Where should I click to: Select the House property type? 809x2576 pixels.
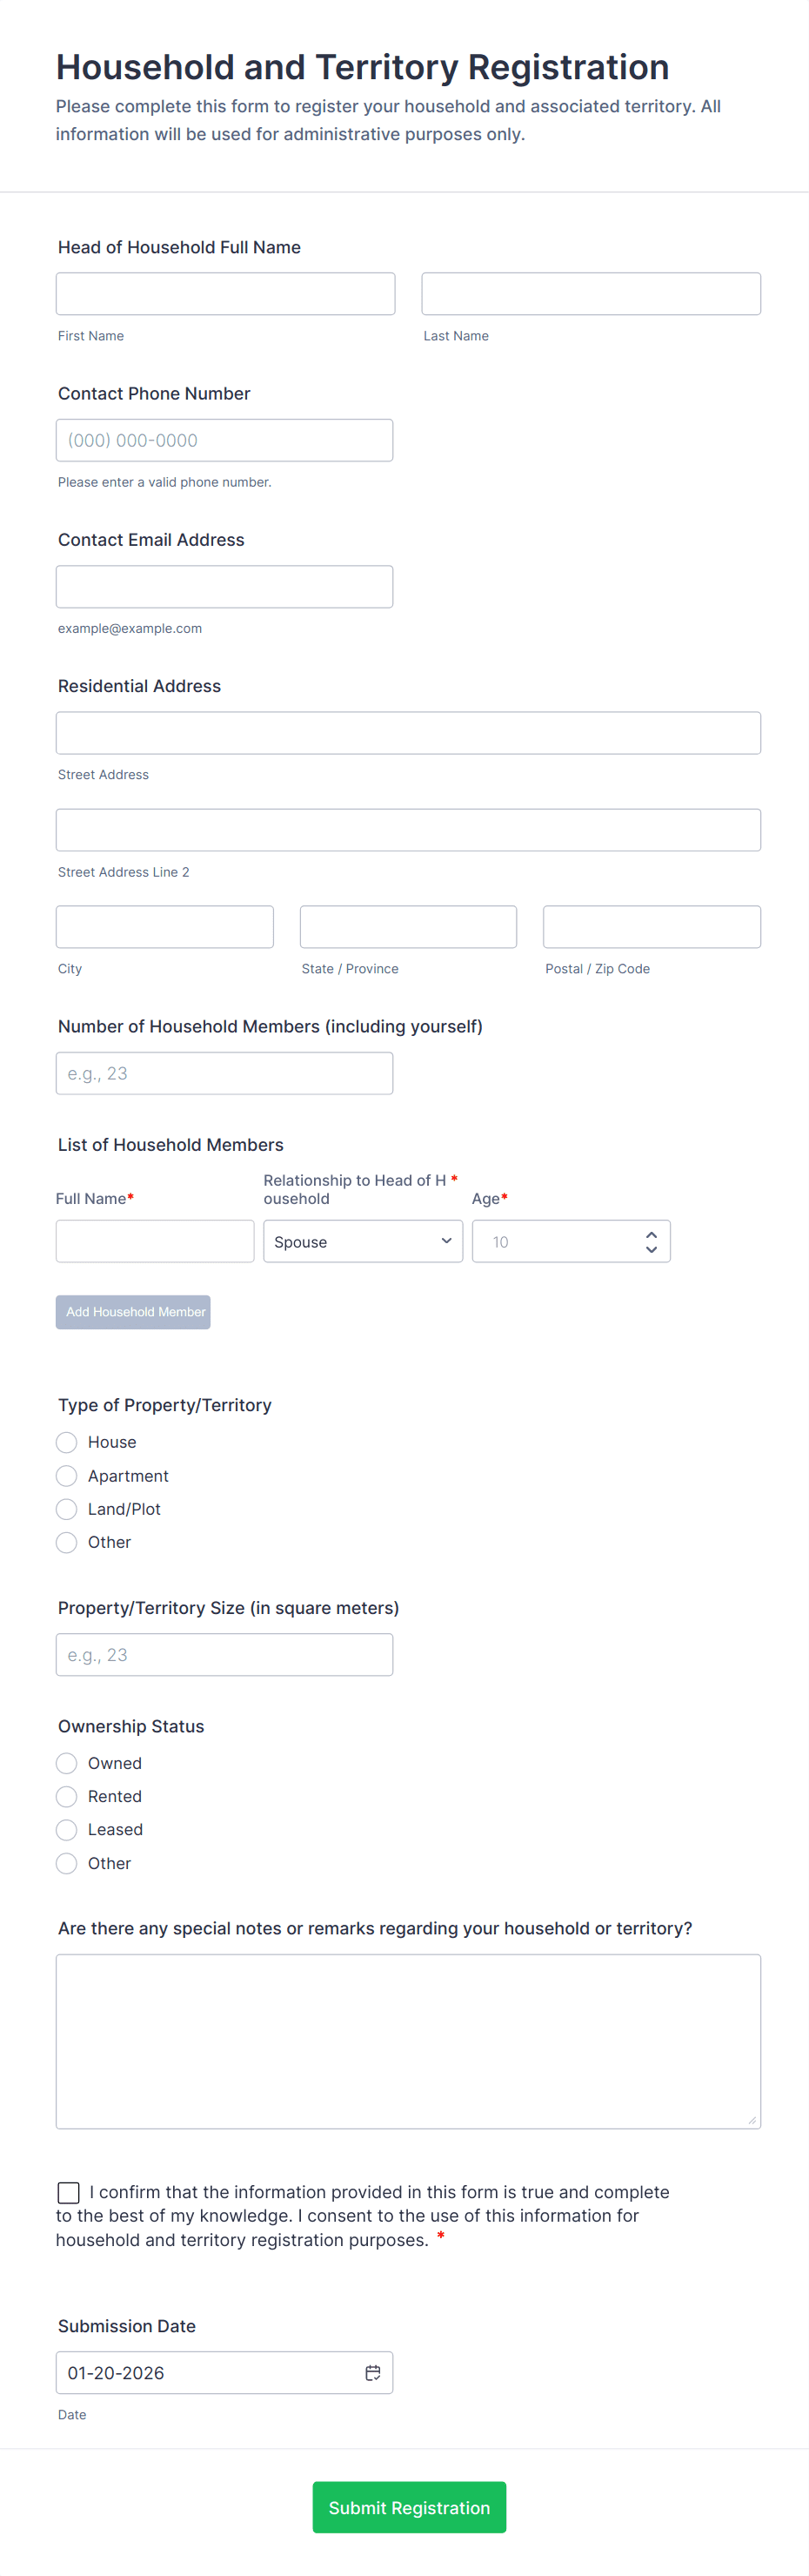tap(67, 1442)
